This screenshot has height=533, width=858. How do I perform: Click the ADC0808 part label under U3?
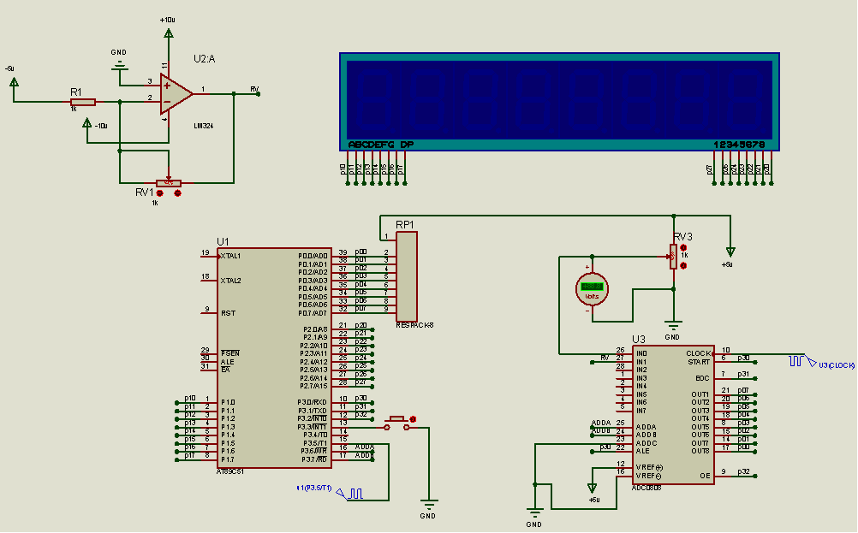click(646, 488)
